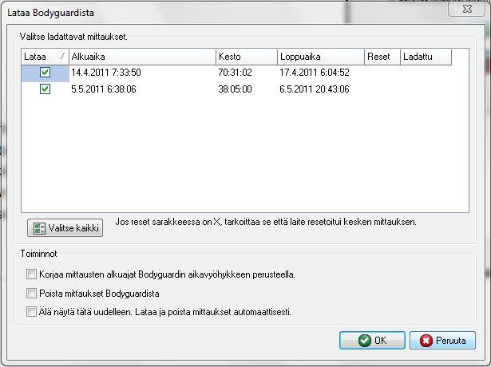Sort by the Loppuaika column header
Screen dimensions: 491x367
[x=321, y=57]
